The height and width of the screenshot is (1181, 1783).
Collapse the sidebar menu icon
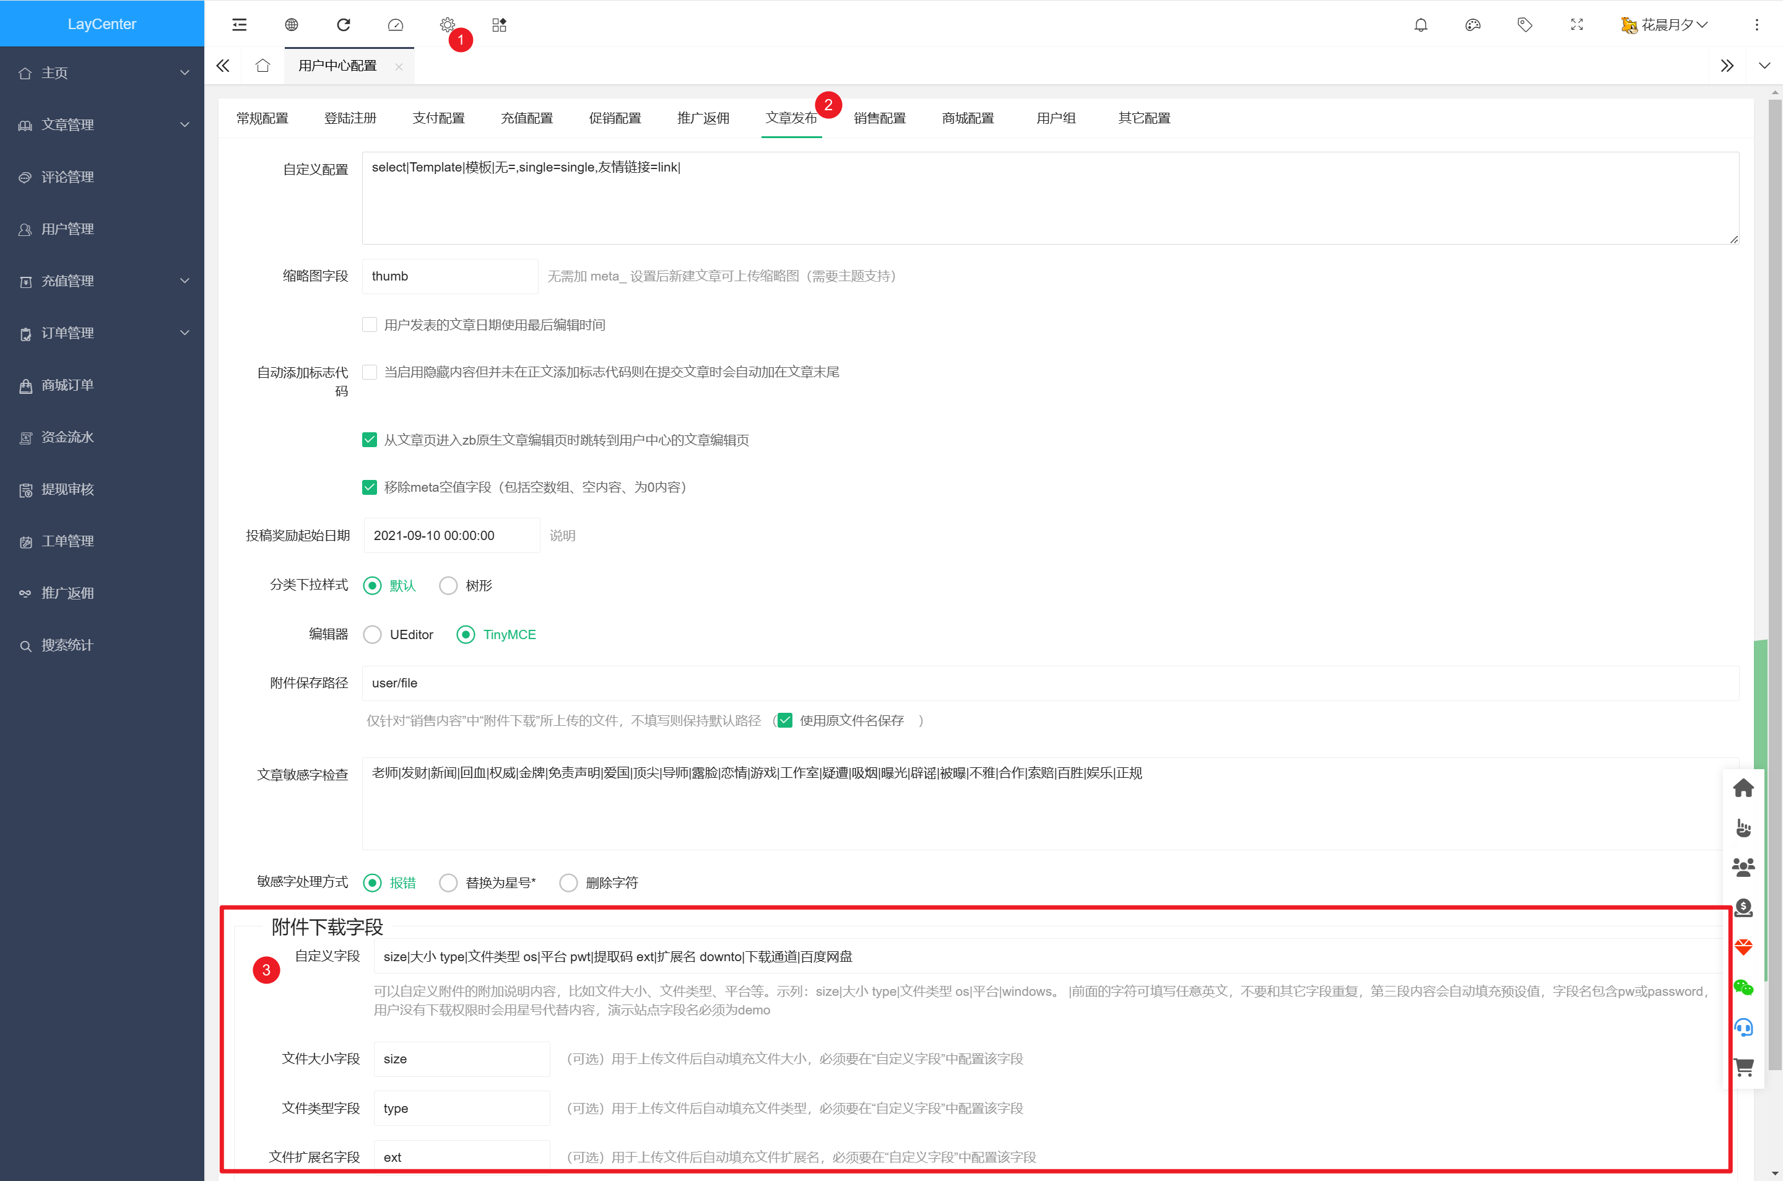[240, 25]
